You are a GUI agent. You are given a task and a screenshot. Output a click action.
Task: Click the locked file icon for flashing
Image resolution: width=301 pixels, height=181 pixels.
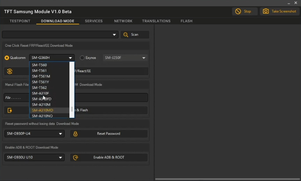point(9,111)
